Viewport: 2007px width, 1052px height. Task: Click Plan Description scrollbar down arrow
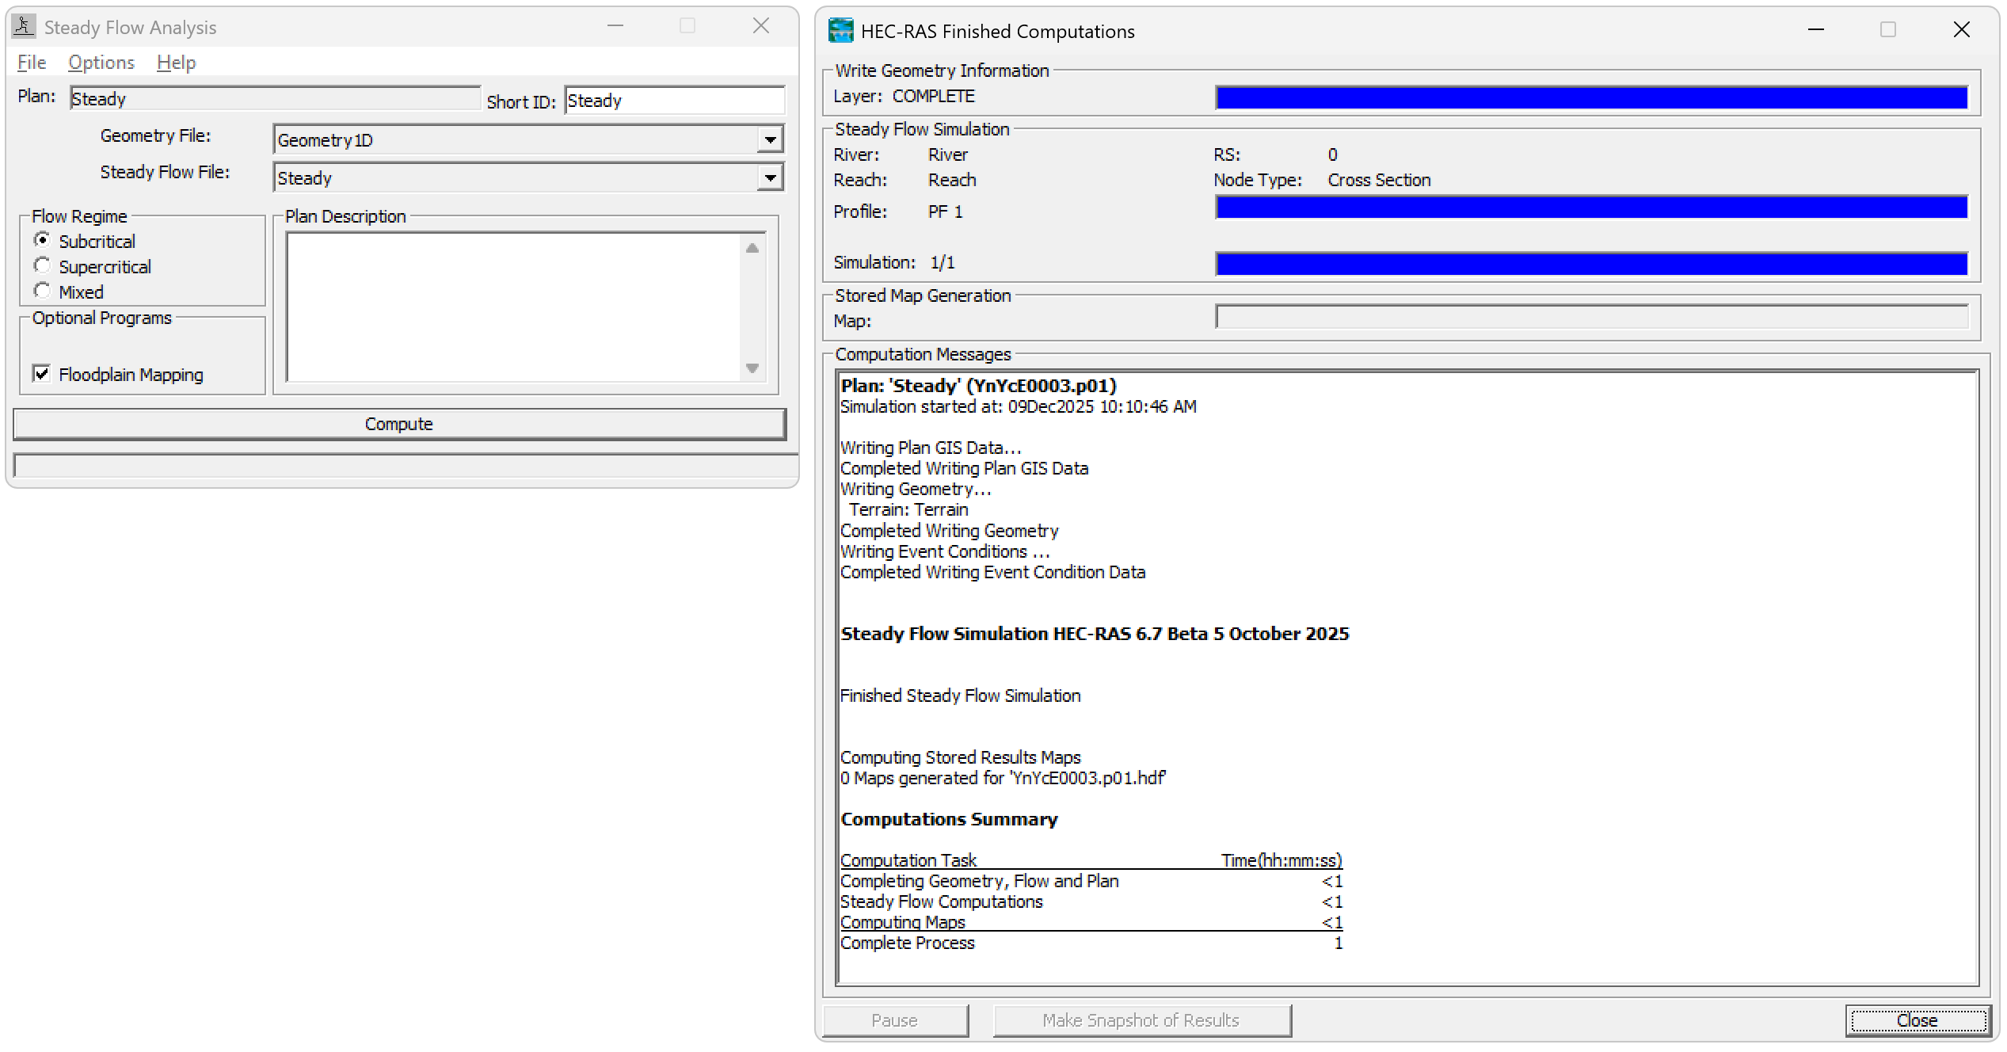click(752, 368)
